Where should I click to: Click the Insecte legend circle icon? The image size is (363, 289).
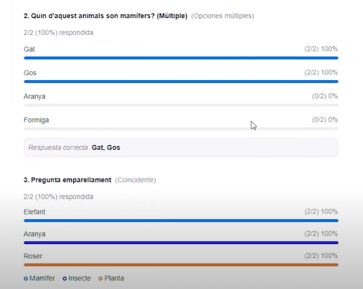point(65,279)
